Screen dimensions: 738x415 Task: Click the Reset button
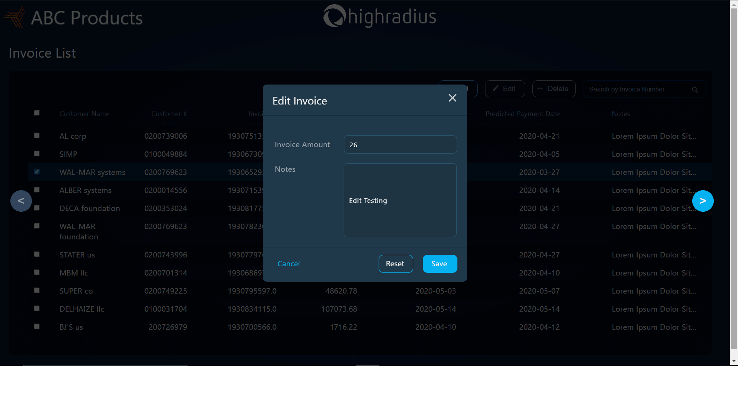396,264
